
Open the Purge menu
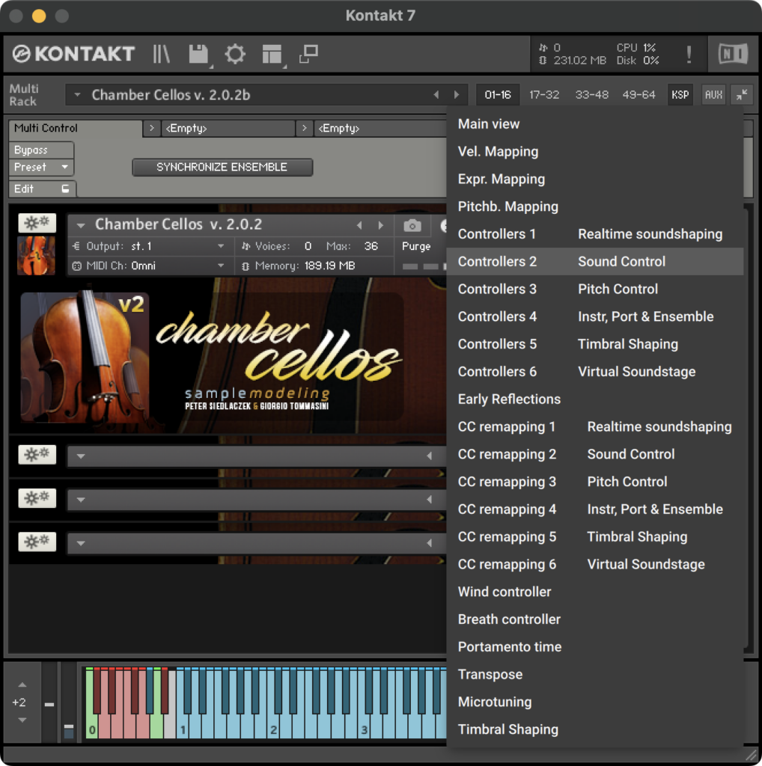point(416,246)
